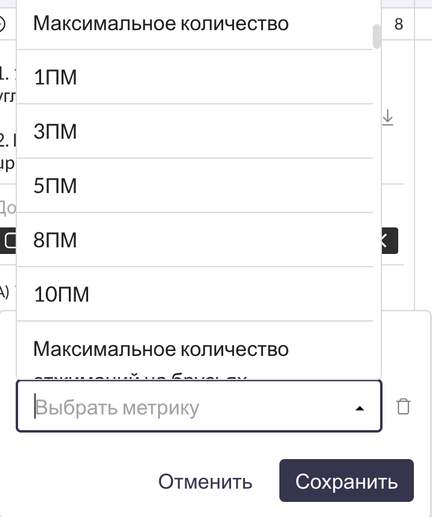Screen dimensions: 432x517
Task: Pick the 5ПМ option
Action: (194, 186)
